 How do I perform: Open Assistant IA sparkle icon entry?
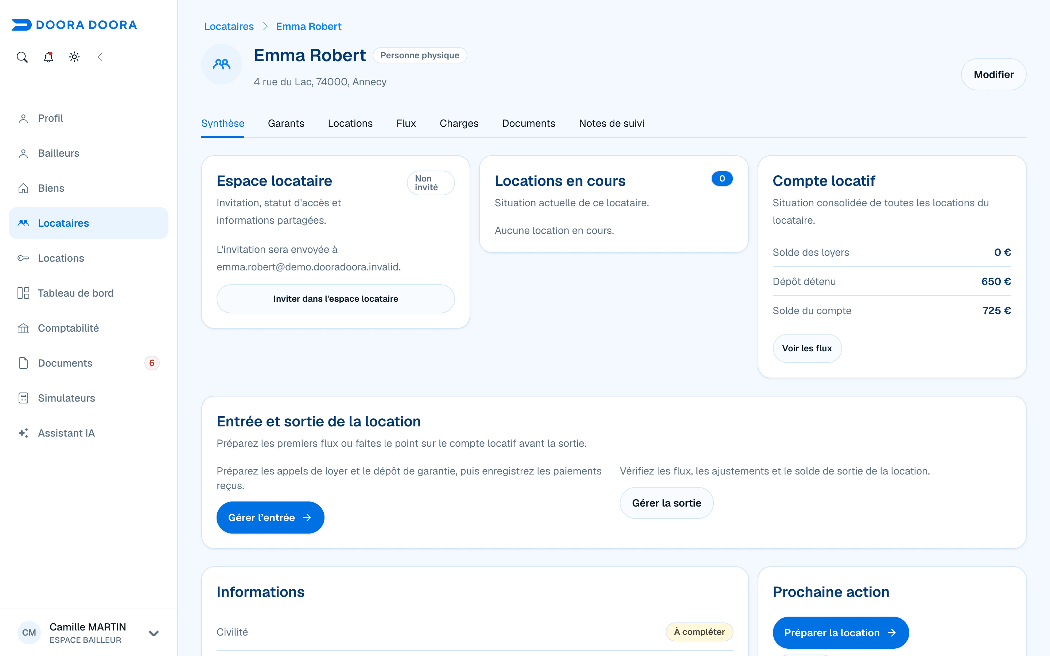tap(89, 433)
